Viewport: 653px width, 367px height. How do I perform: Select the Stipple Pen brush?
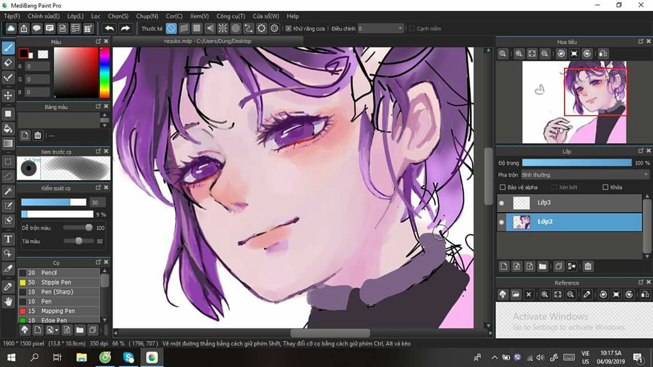tap(56, 282)
